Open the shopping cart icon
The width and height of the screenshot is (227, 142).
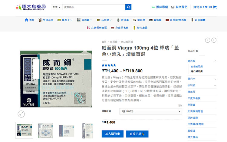pyautogui.click(x=215, y=7)
